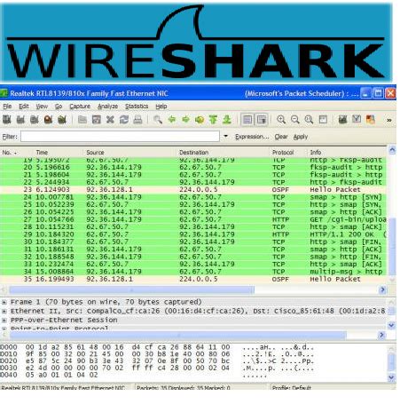Open coloring rules editor
This screenshot has width=400, height=404.
[x=371, y=120]
